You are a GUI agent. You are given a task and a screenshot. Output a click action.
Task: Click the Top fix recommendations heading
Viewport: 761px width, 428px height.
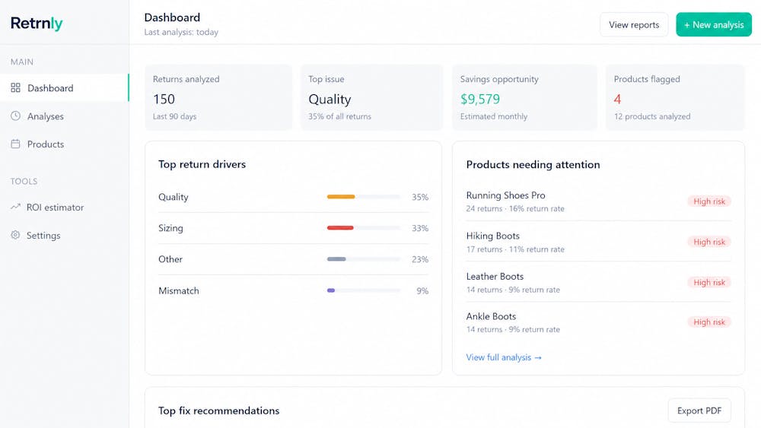click(219, 411)
